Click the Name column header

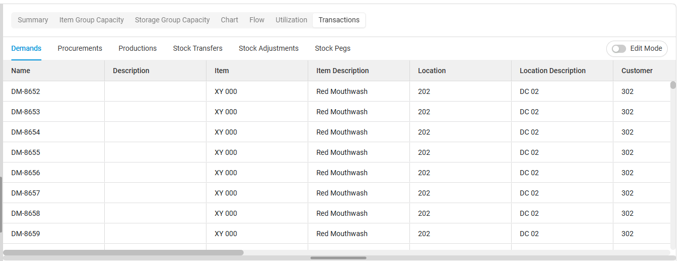pyautogui.click(x=54, y=71)
